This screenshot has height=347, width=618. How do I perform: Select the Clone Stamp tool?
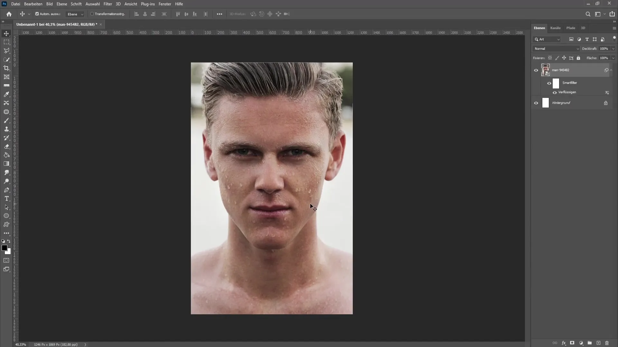pos(6,129)
